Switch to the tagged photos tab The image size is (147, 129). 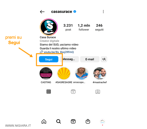click(98, 92)
